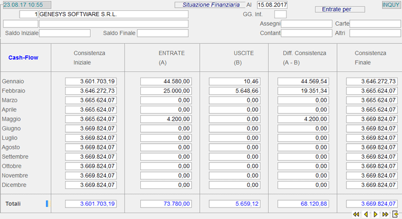Select Febbraio Uscite value 5.648,66
The width and height of the screenshot is (402, 219).
234,91
